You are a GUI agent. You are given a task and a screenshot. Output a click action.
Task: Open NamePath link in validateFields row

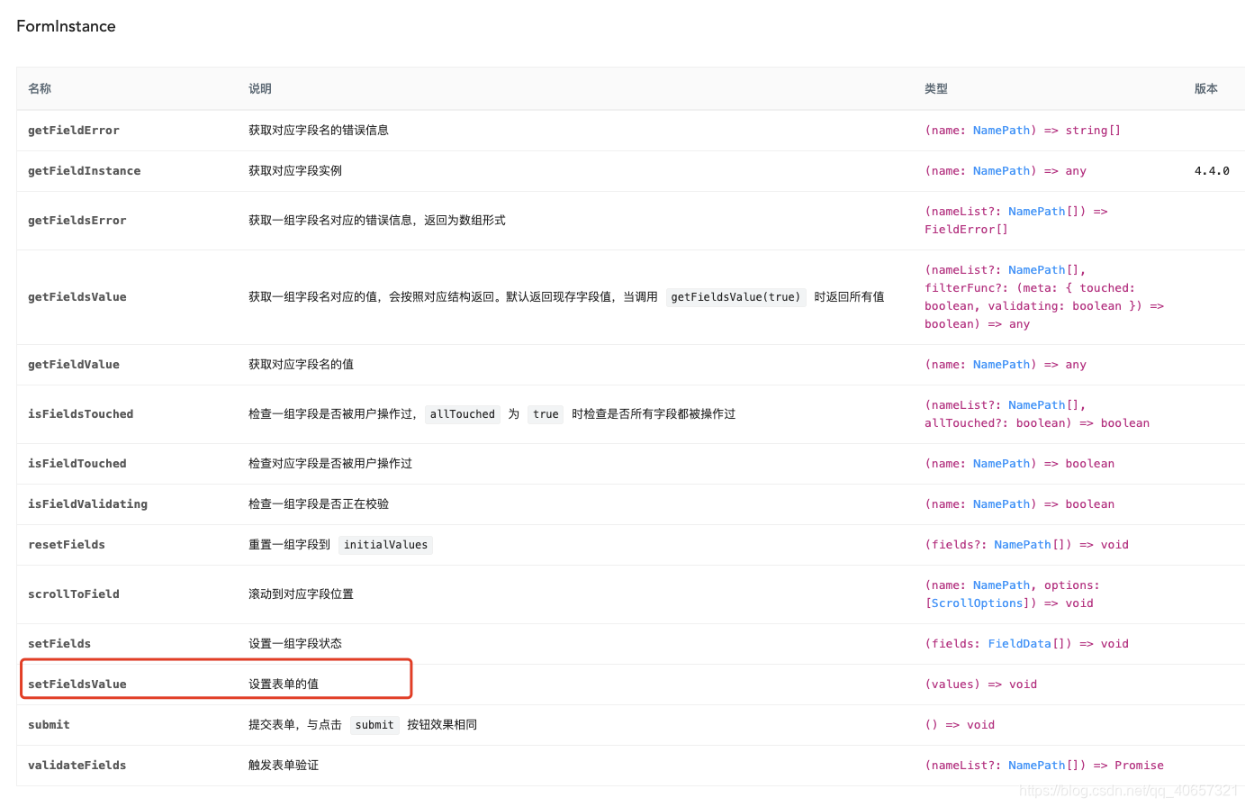1036,766
